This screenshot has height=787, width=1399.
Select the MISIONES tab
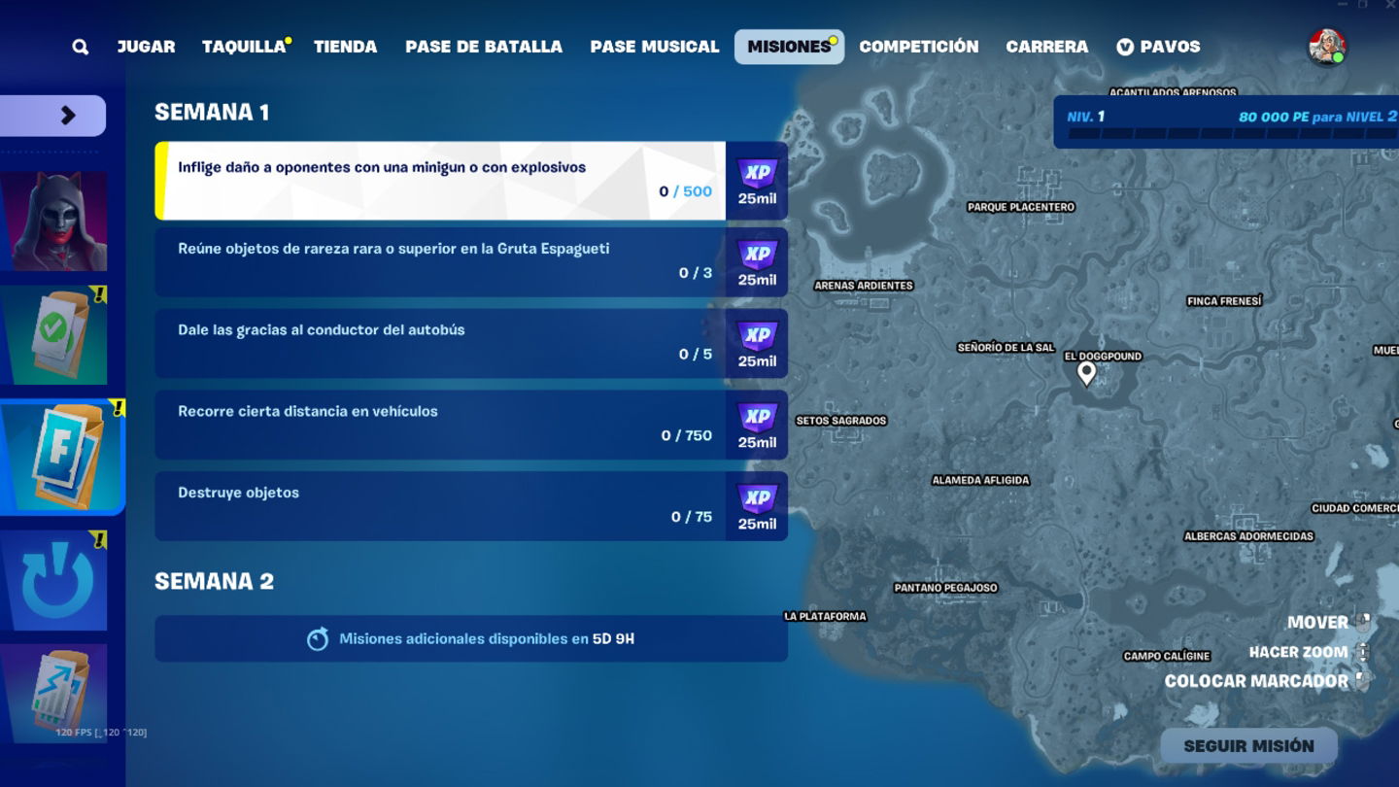coord(789,47)
